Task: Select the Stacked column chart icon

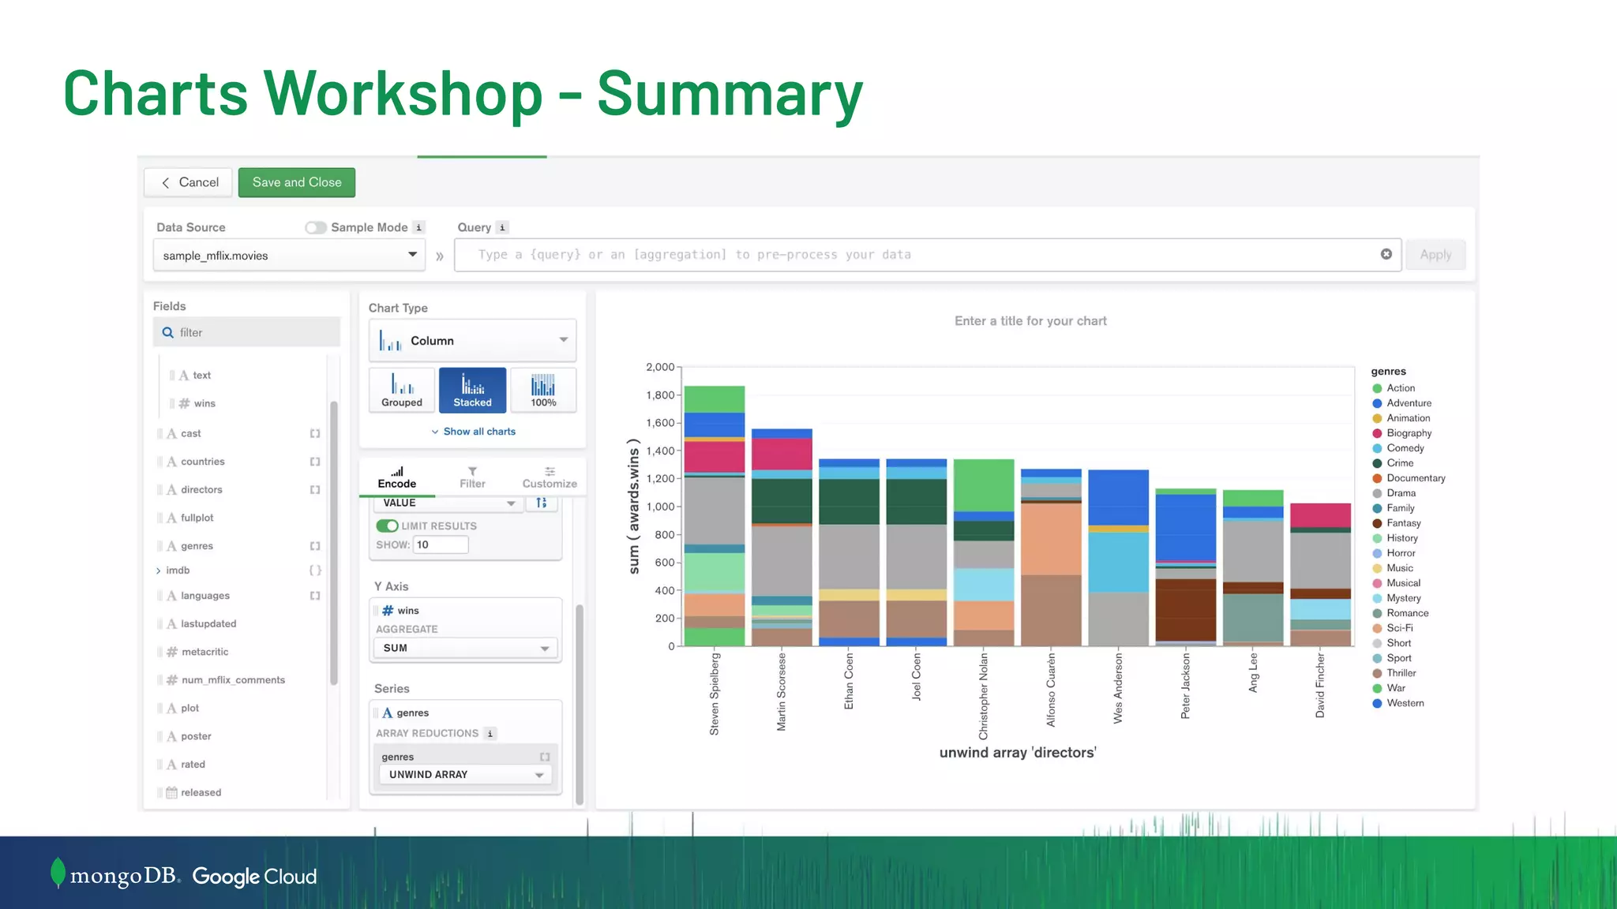Action: (x=472, y=390)
